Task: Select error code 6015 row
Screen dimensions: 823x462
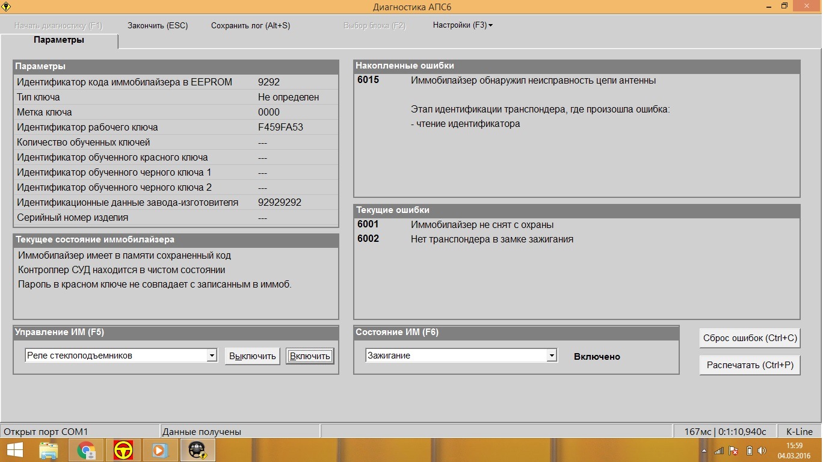Action: pos(576,80)
